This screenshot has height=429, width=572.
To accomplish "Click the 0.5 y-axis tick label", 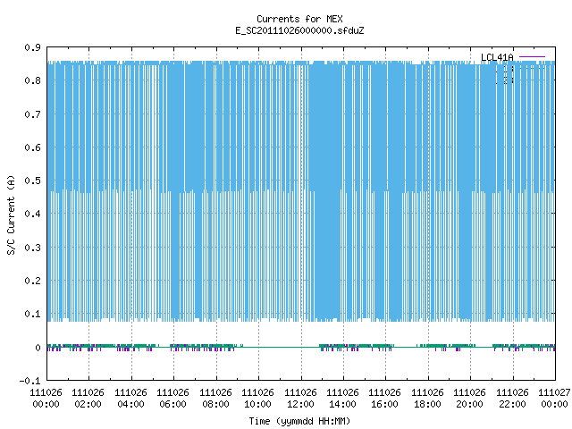I will 32,181.
